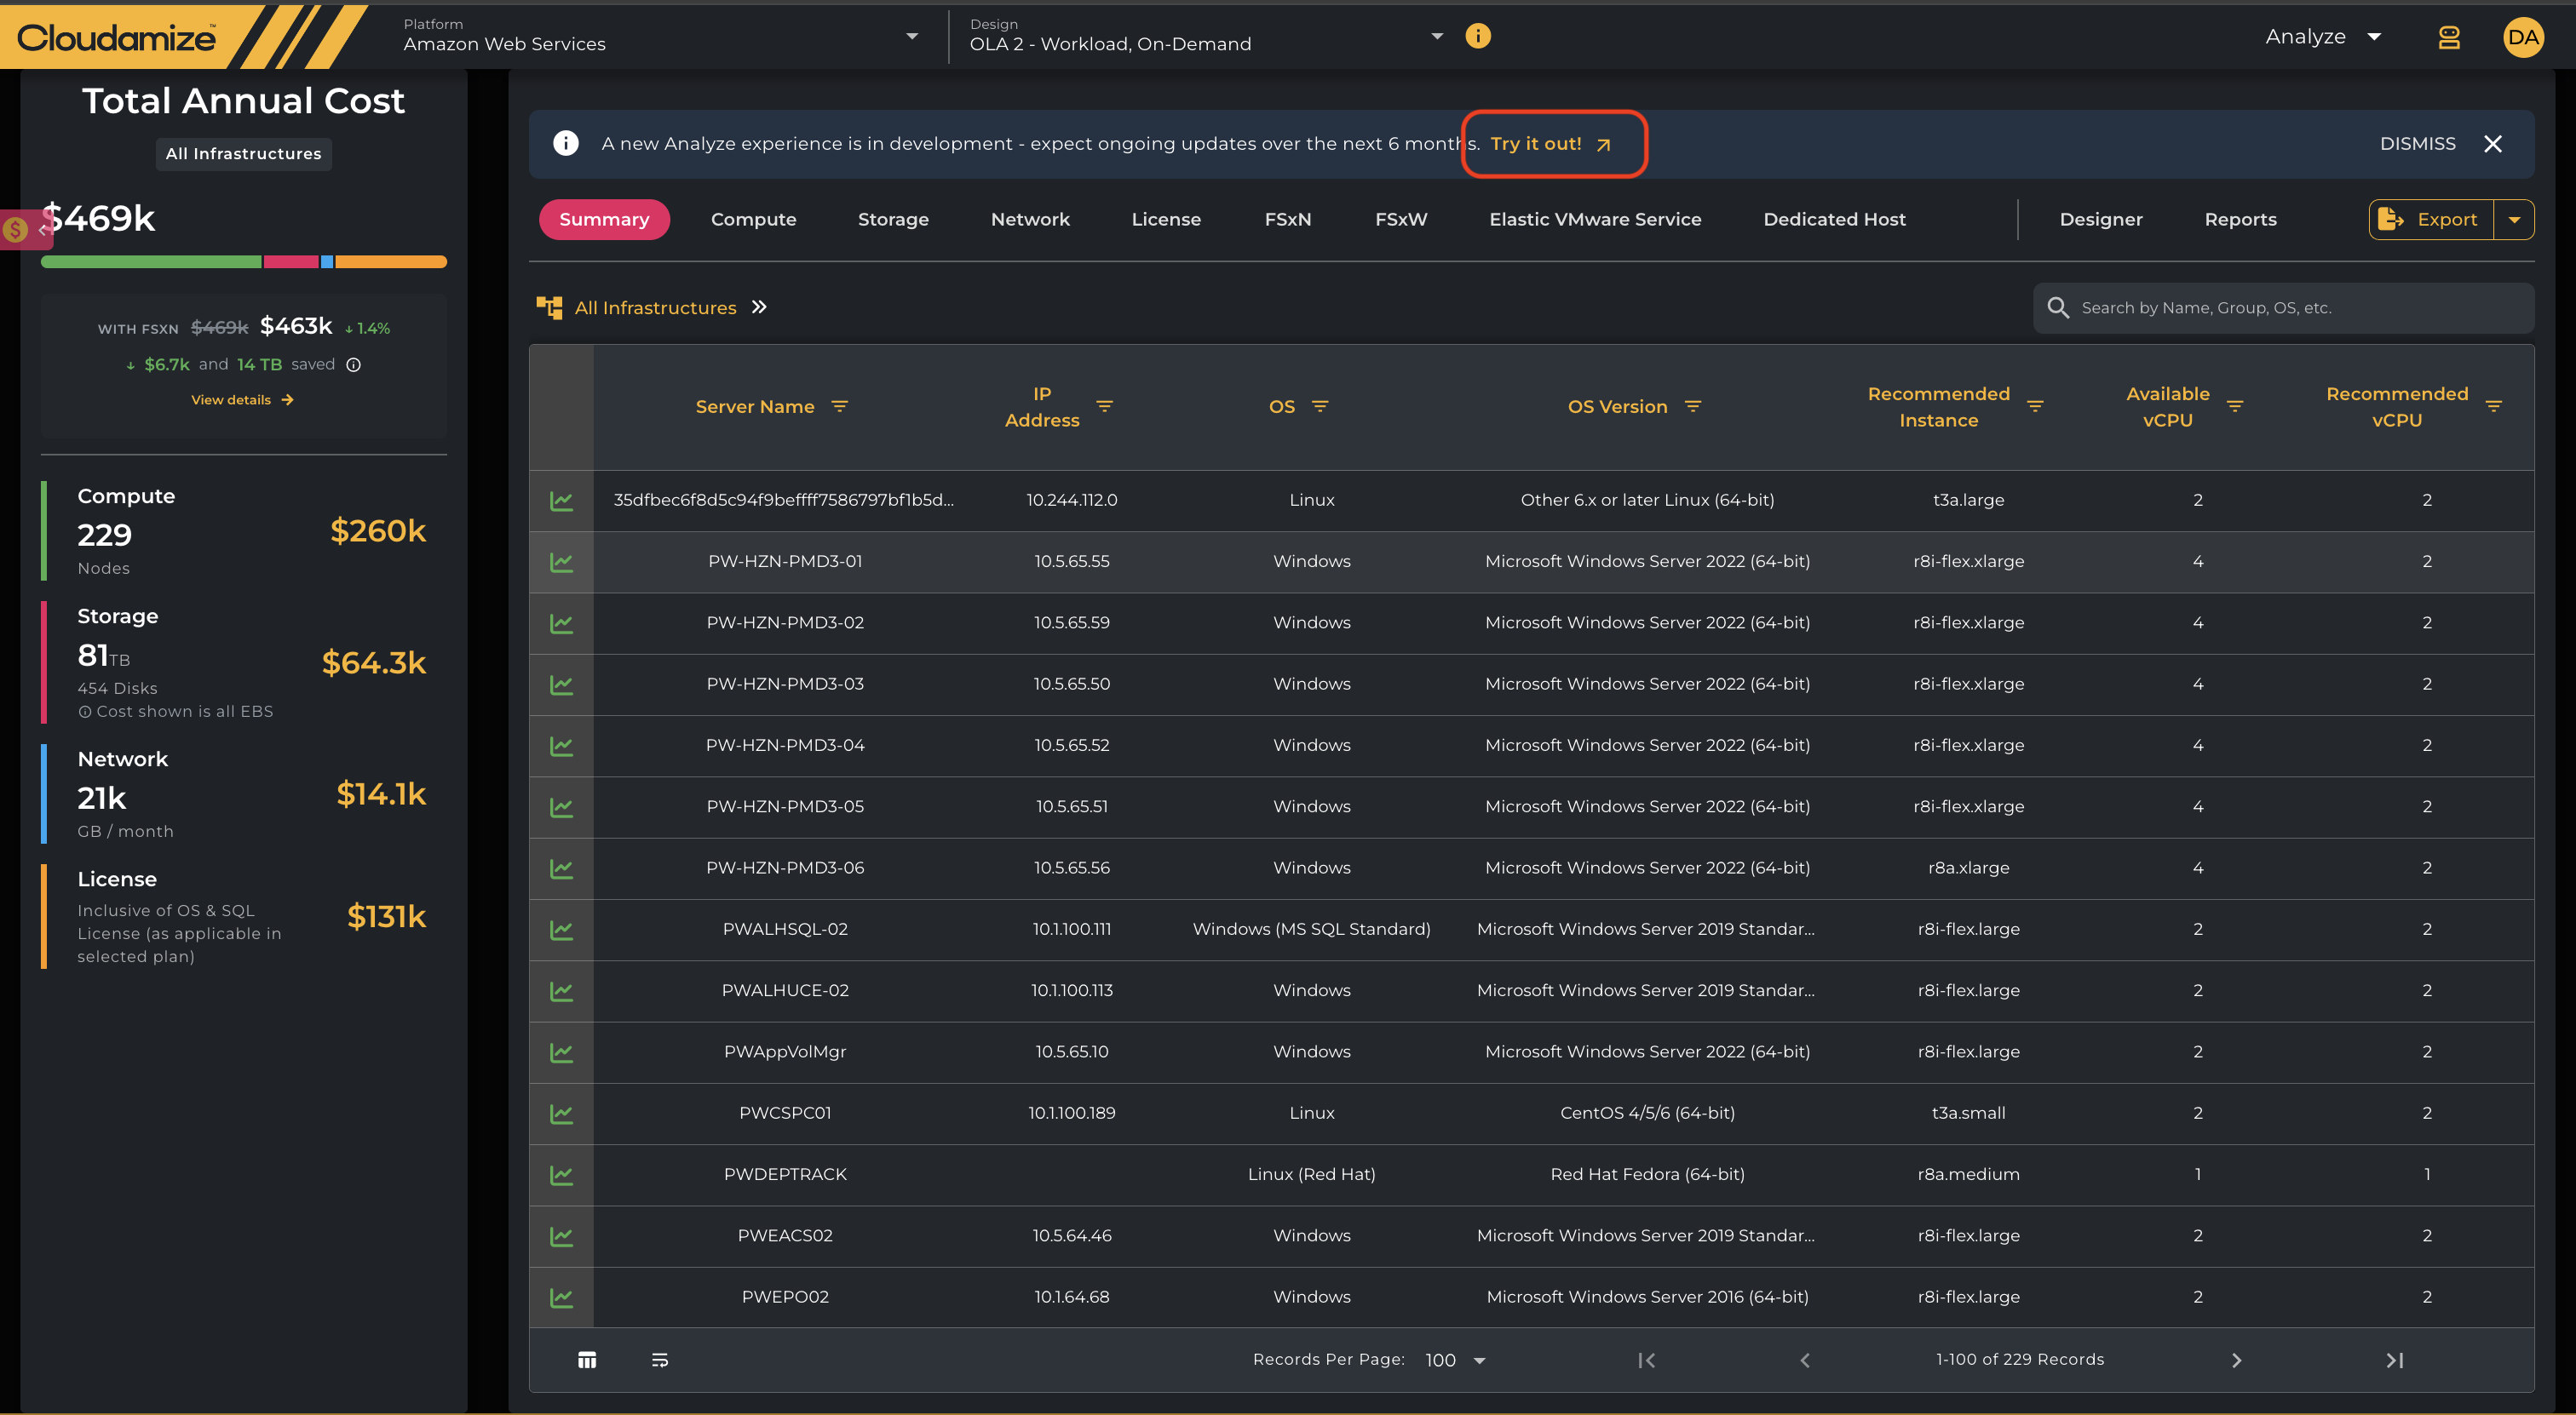Click the orange license segment of cost bar
2576x1415 pixels.
391,262
